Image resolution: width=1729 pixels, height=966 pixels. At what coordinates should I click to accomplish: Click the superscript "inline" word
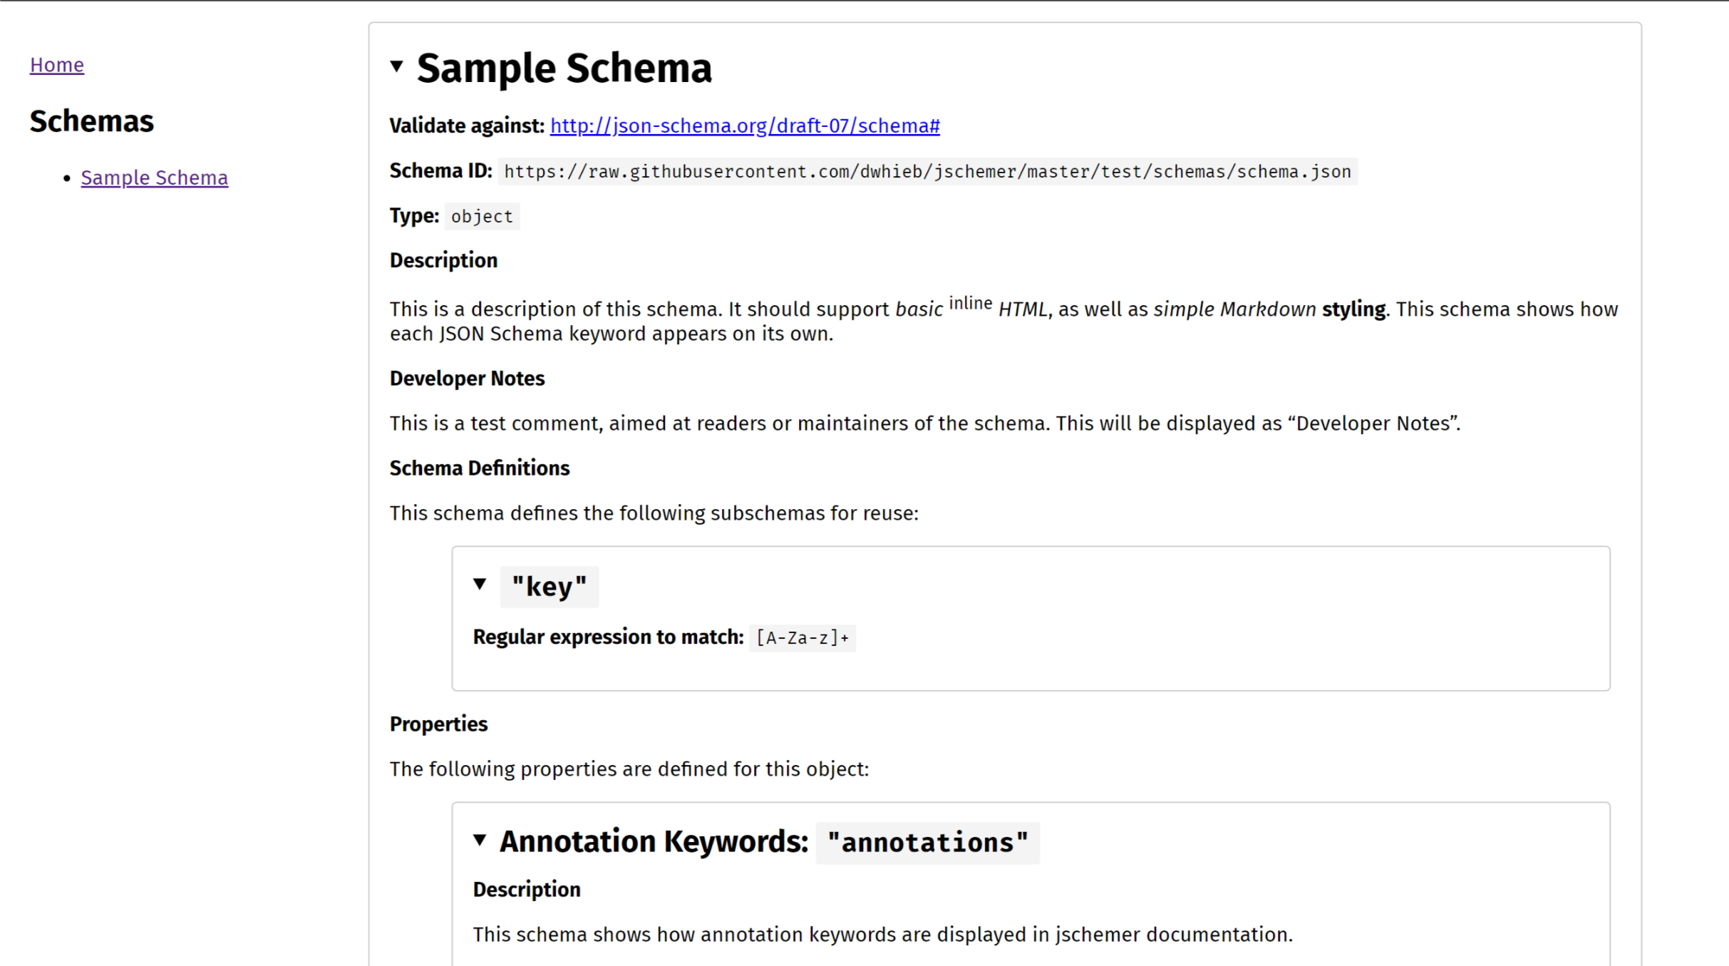coord(970,304)
